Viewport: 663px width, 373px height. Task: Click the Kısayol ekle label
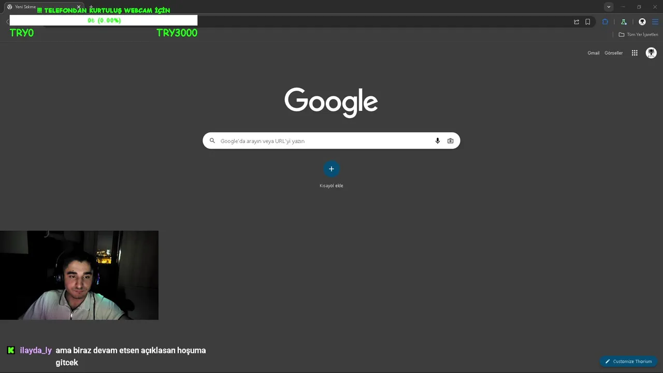(x=331, y=185)
